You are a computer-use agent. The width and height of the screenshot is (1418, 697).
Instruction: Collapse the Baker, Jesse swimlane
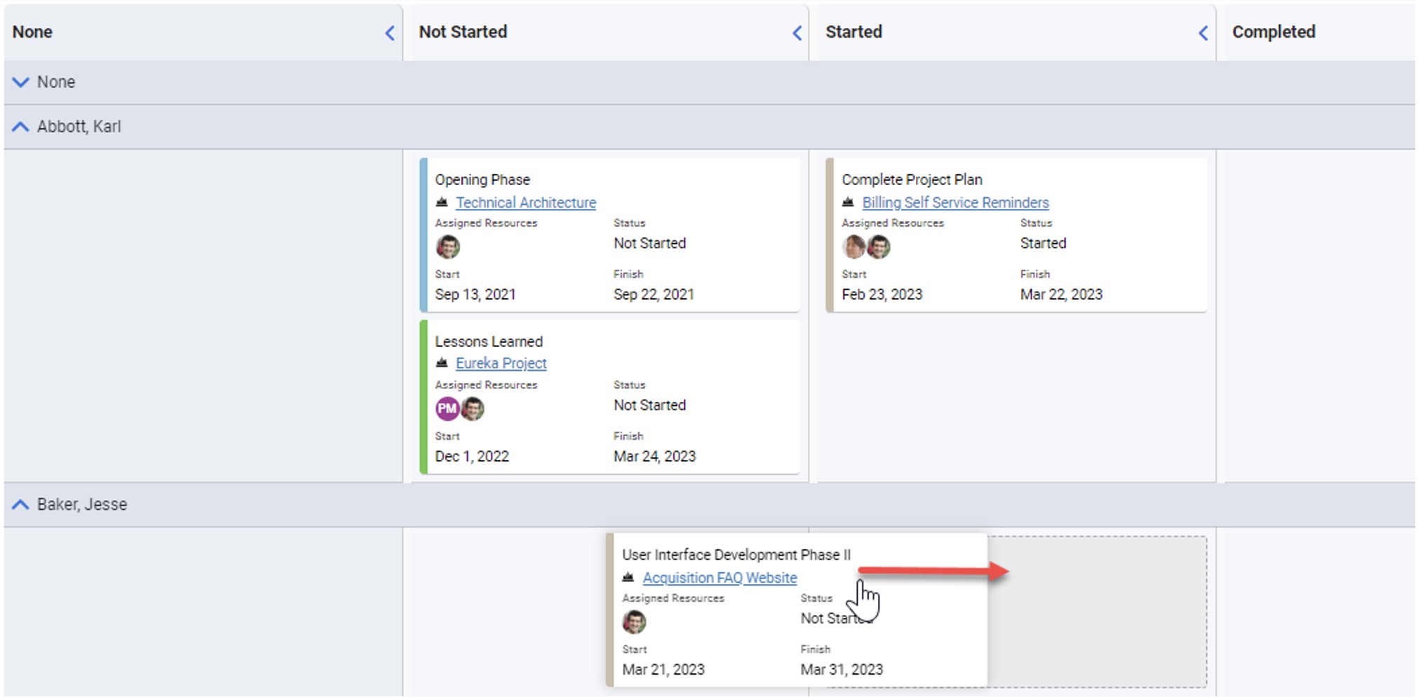pyautogui.click(x=21, y=505)
